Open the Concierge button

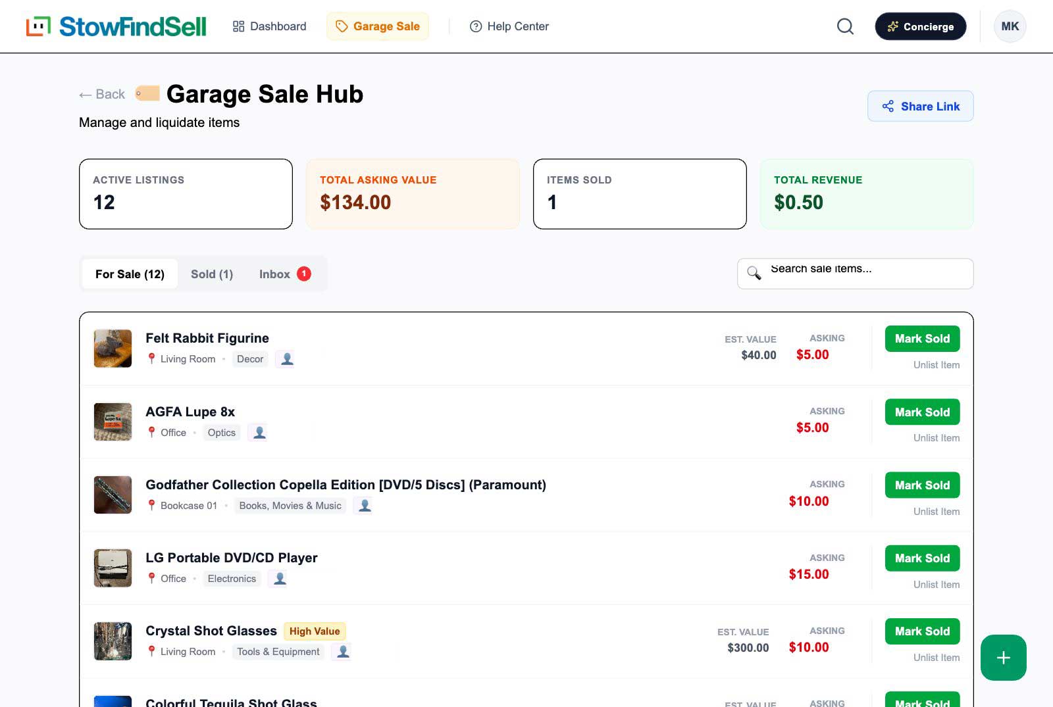click(x=920, y=26)
